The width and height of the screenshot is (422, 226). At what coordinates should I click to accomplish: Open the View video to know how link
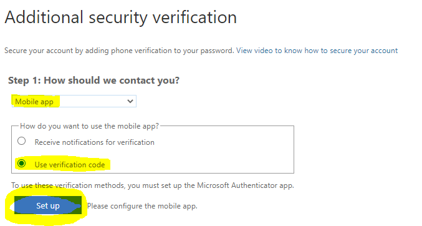click(317, 51)
